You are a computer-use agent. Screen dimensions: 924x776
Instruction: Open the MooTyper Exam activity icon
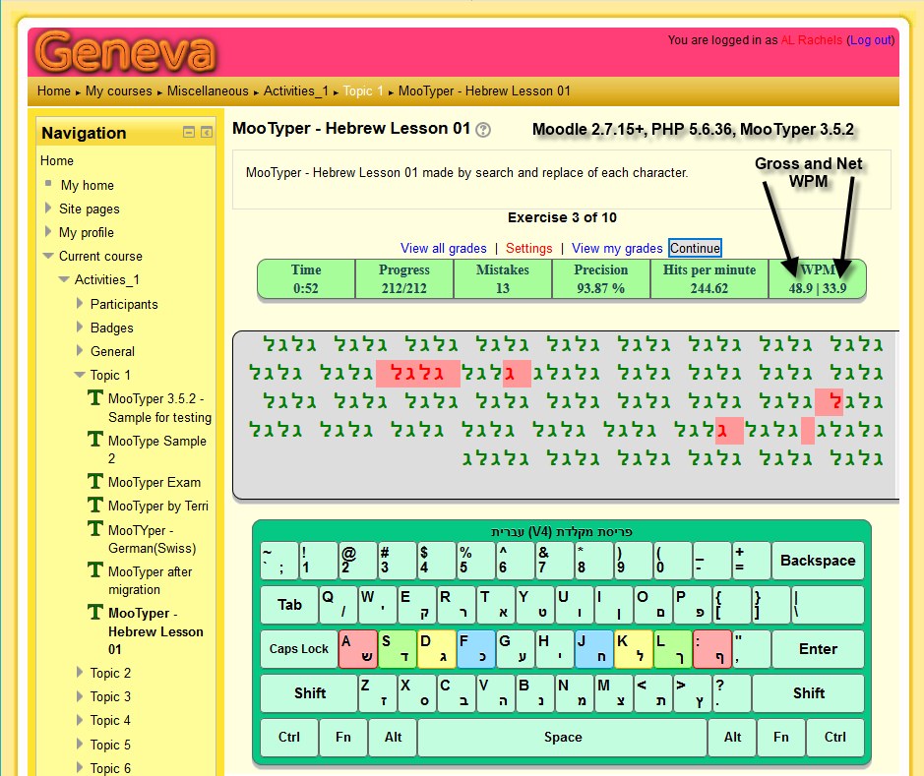[x=94, y=481]
